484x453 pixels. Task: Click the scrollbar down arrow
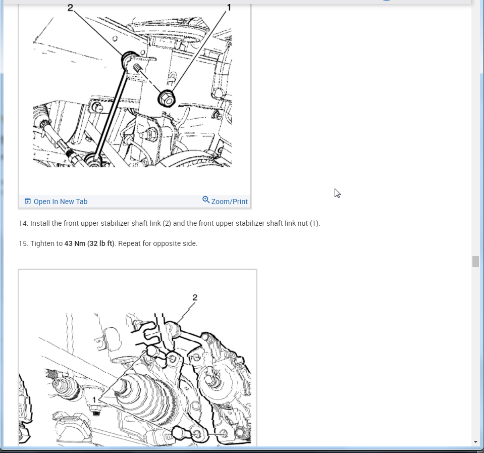coord(475,442)
